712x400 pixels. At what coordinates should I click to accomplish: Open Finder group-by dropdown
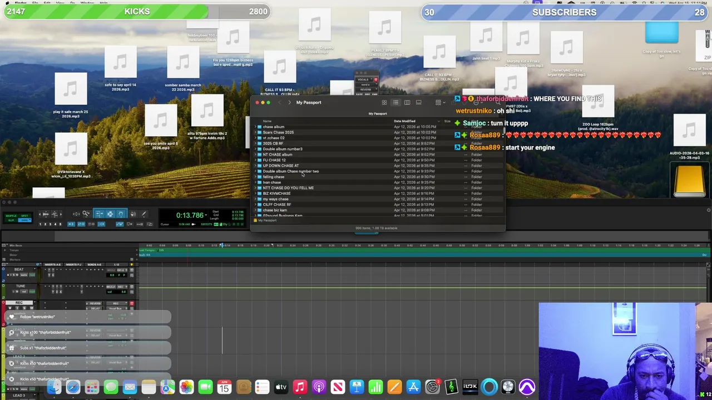[440, 102]
